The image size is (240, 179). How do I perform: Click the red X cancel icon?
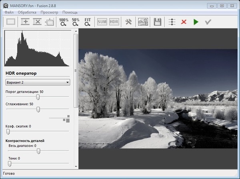[x=184, y=22]
